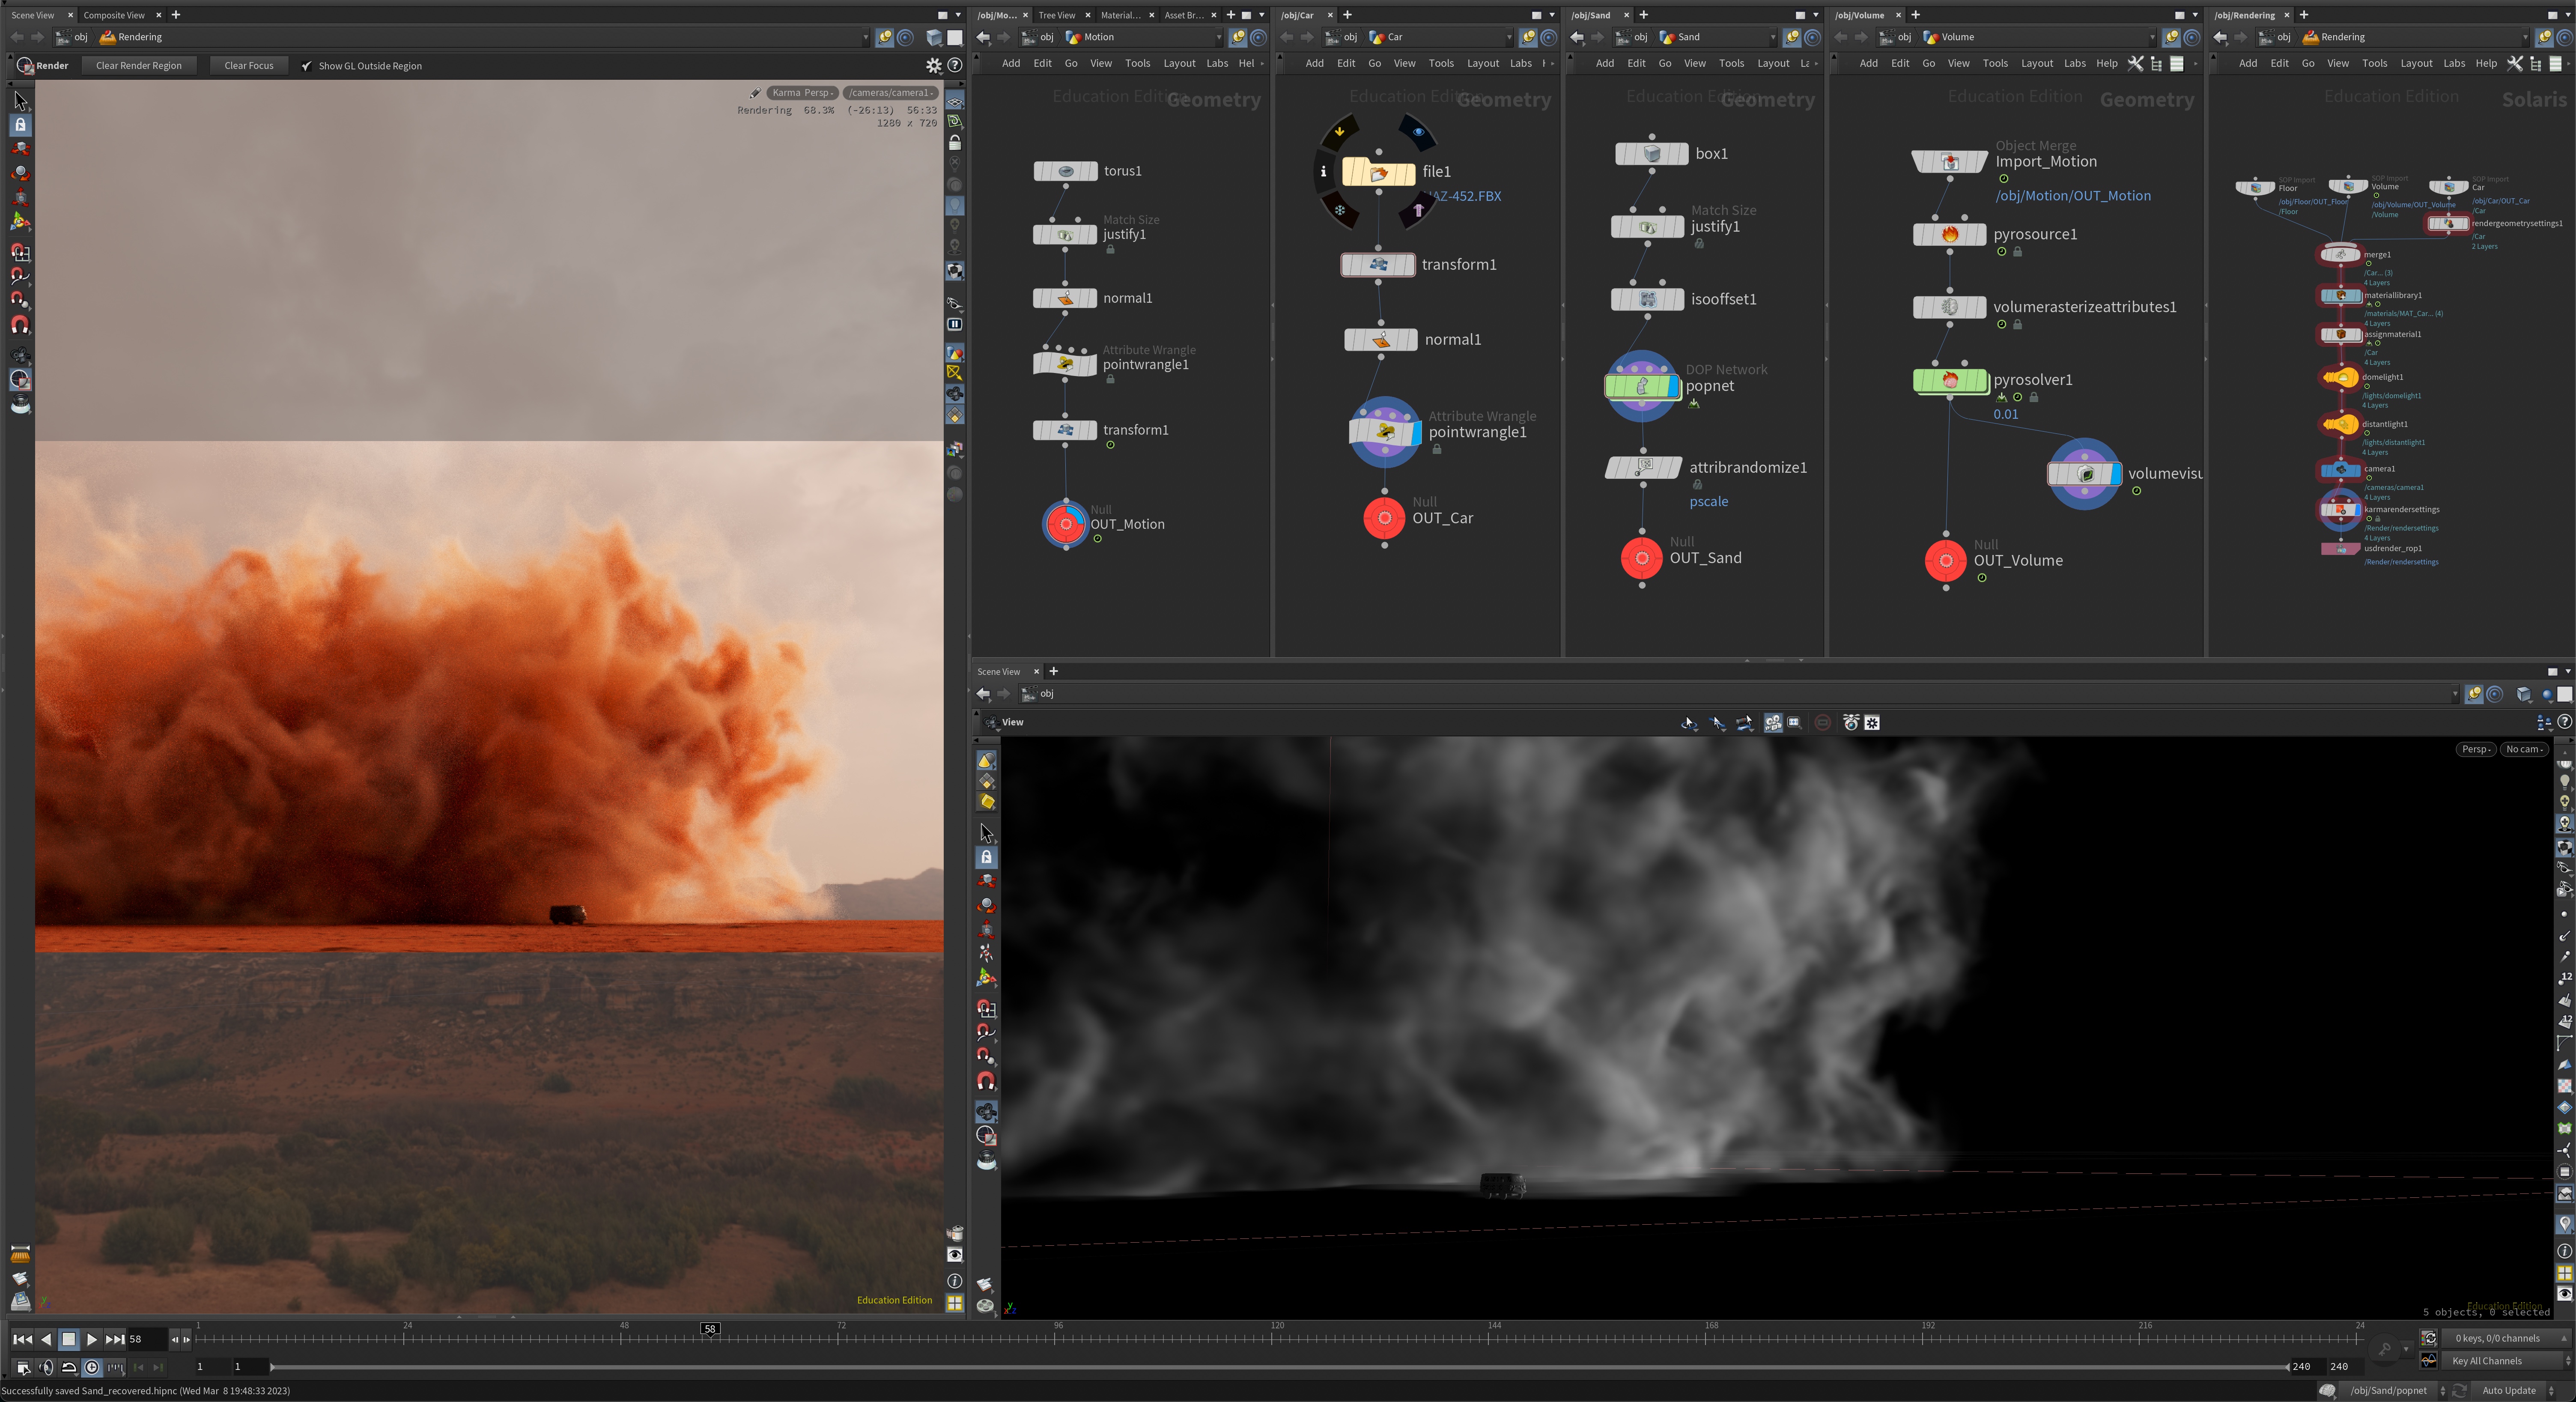Select the OUT_Sand null node
The image size is (2576, 1402).
[1642, 558]
